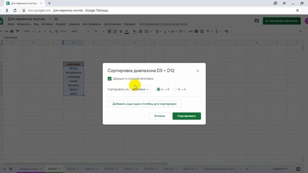Open the comments history icon
Viewport: 308px width, 173px height.
pos(257,21)
